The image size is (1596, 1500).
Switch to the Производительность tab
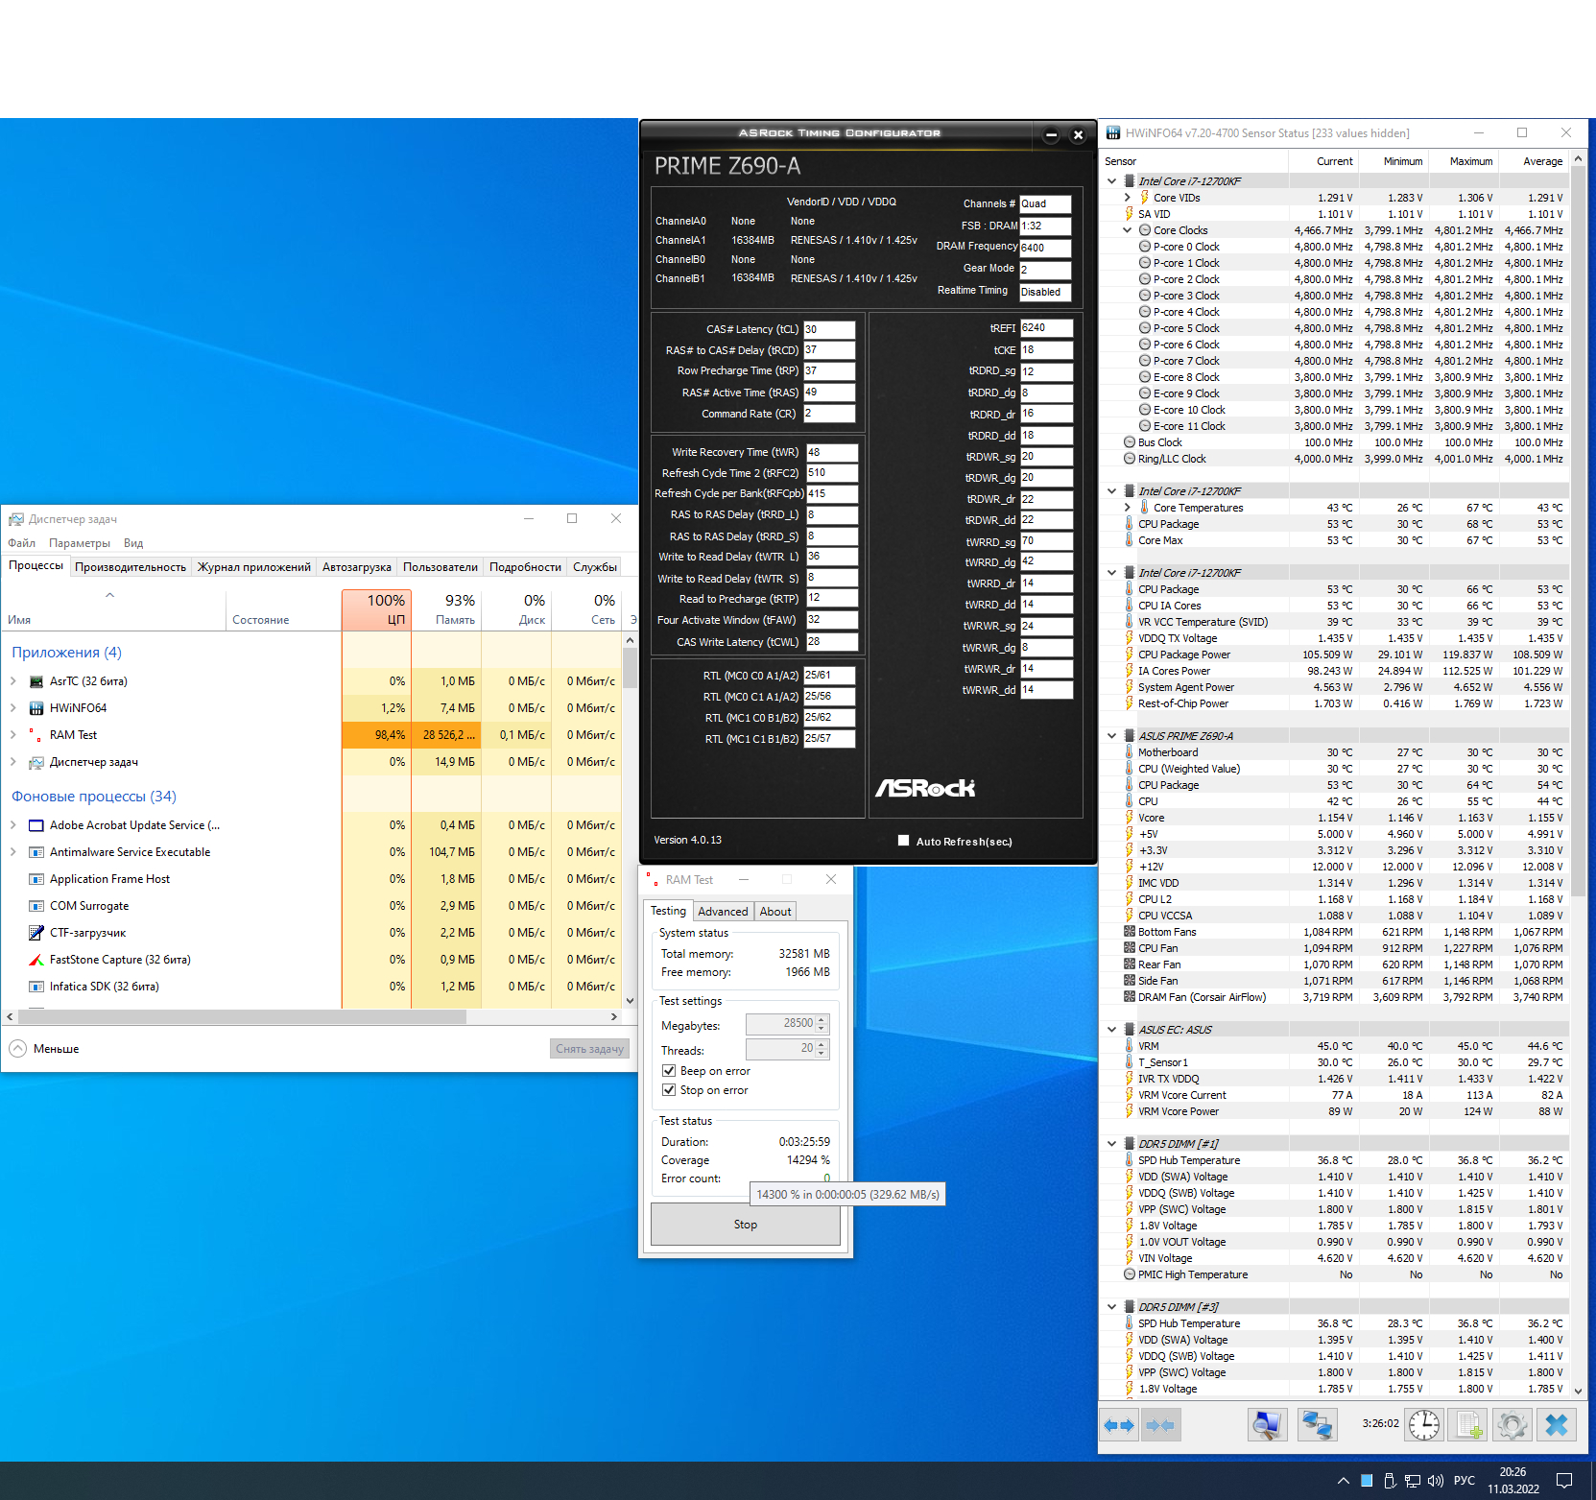coord(131,567)
